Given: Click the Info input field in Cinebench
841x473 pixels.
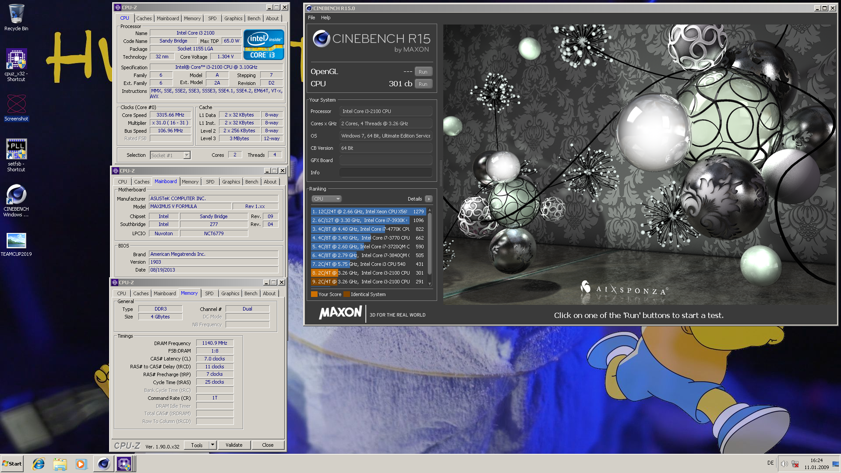Looking at the screenshot, I should tap(386, 173).
